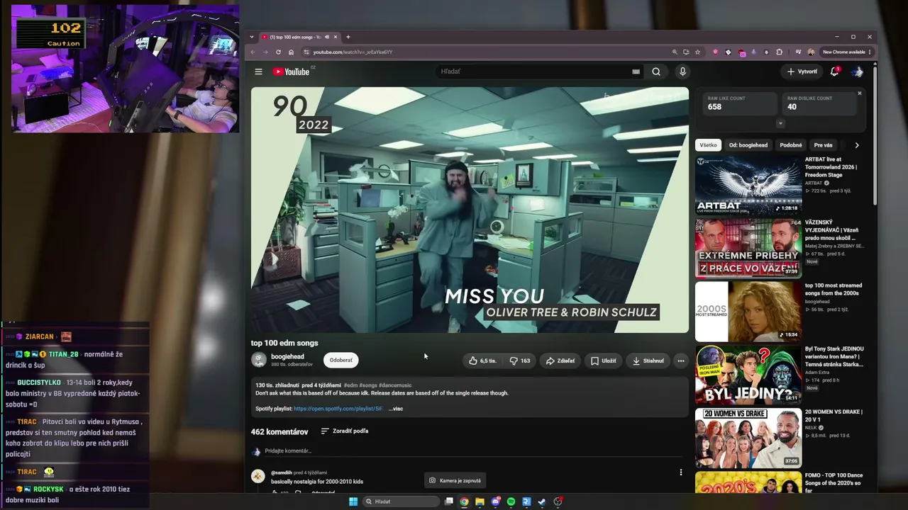Close the 'top 100 edm songs' tab
The width and height of the screenshot is (908, 510).
point(336,37)
